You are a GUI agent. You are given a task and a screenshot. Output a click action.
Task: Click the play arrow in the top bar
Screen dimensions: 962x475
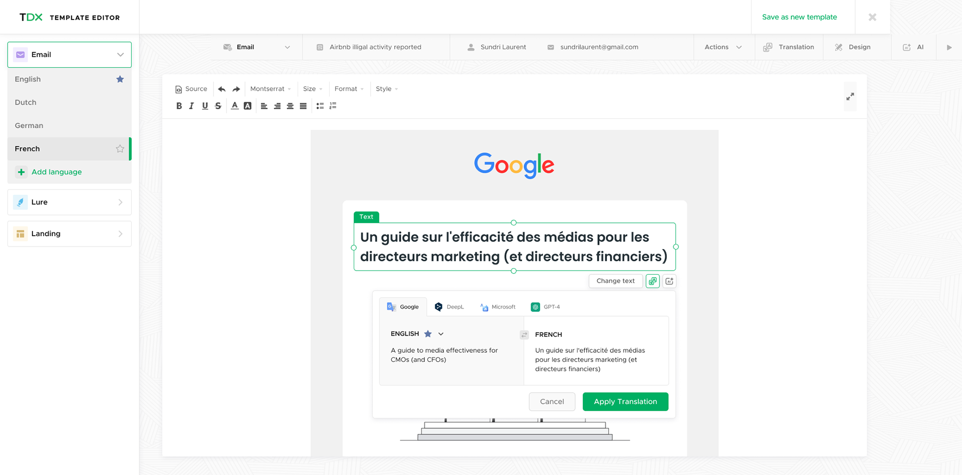coord(949,47)
